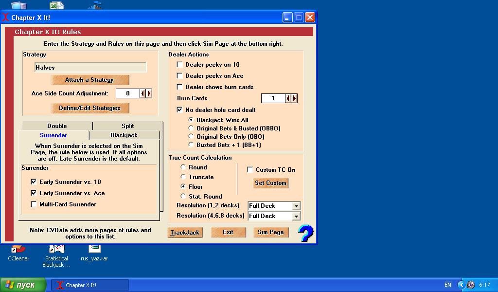The height and width of the screenshot is (292, 498).
Task: Open the Statistical Blackjack desktop icon
Action: [56, 250]
